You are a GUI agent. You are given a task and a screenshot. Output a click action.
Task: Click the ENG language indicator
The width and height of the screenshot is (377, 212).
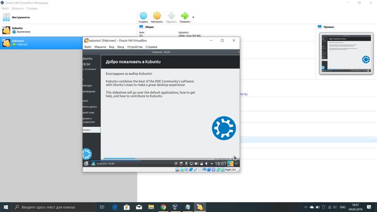coord(343,207)
